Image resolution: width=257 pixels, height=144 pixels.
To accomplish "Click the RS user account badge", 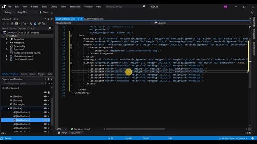I will [x=226, y=7].
